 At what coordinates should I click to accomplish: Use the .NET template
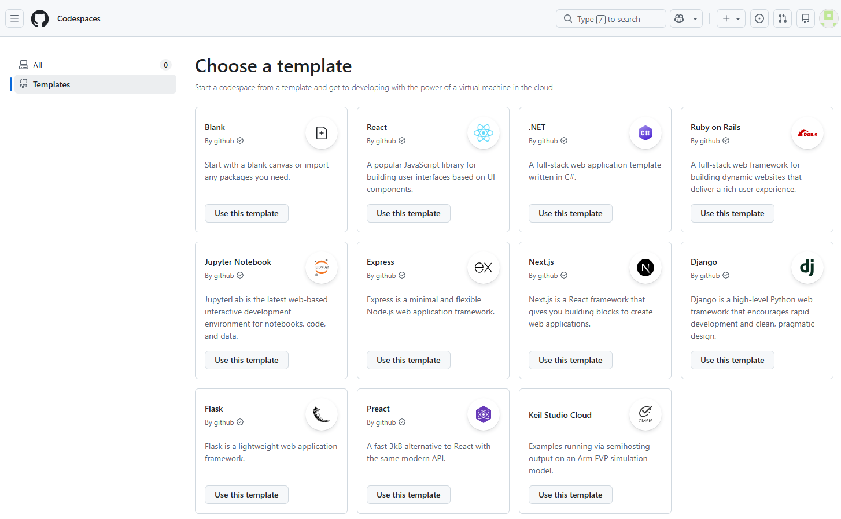(570, 213)
